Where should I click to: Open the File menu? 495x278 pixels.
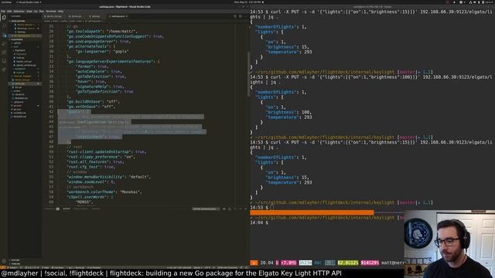coord(3,11)
